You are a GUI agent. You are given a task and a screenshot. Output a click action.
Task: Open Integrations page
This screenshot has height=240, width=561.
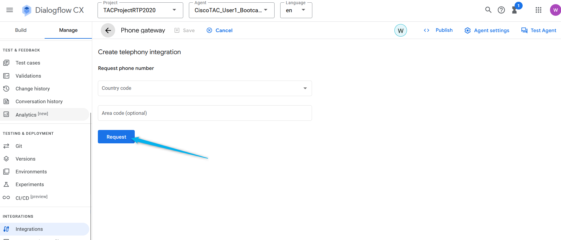click(45, 229)
